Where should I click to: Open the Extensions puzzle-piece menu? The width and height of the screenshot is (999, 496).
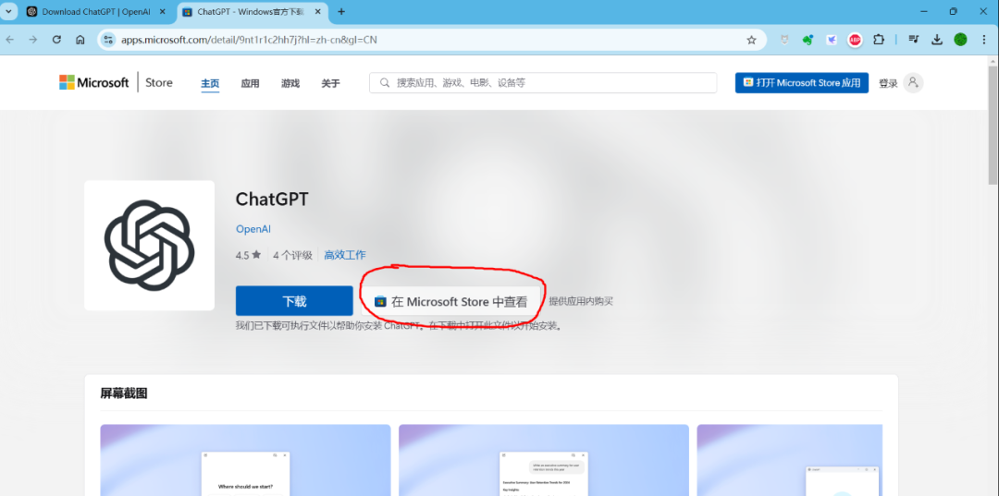pyautogui.click(x=879, y=40)
